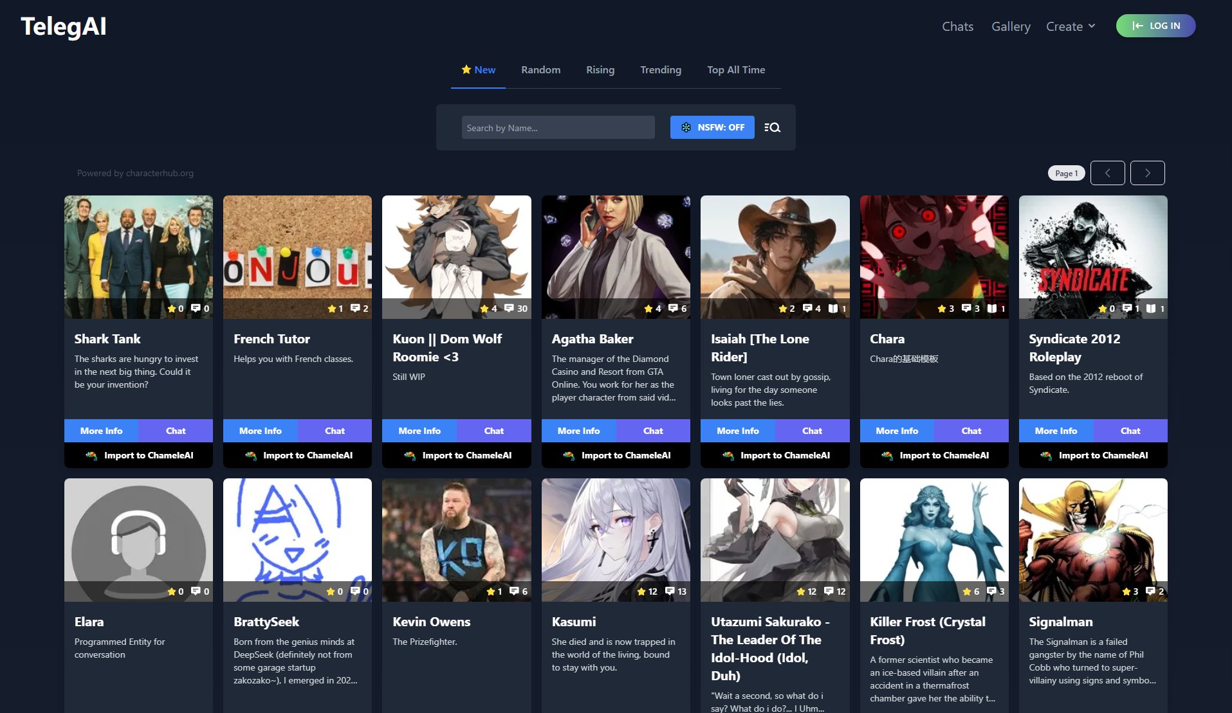
Task: Import Kuon card to ChameleAI
Action: (457, 455)
